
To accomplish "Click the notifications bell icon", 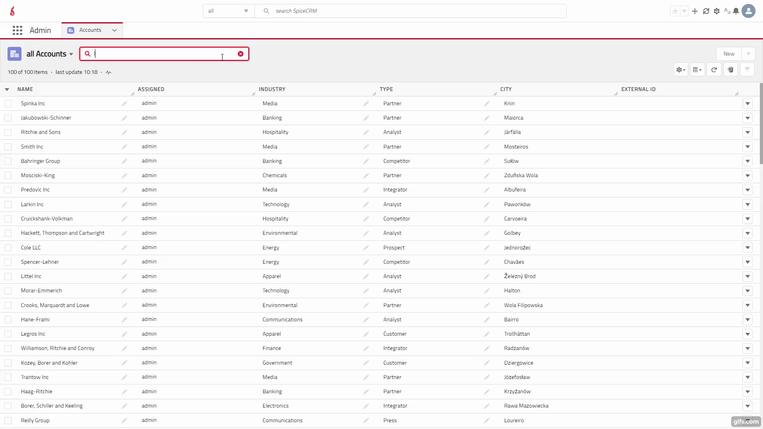I will tap(736, 11).
